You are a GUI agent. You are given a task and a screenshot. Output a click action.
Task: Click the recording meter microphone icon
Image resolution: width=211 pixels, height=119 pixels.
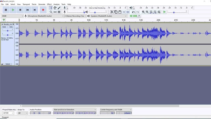65,8
